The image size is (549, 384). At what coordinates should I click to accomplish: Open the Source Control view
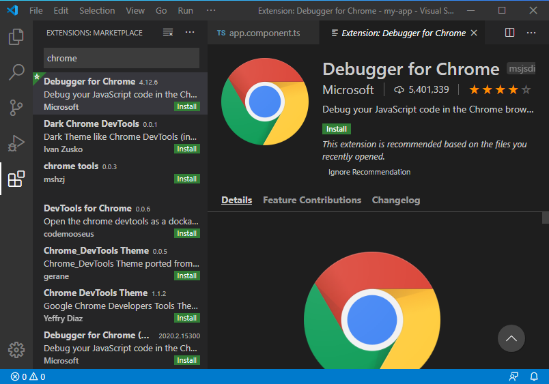pyautogui.click(x=16, y=107)
